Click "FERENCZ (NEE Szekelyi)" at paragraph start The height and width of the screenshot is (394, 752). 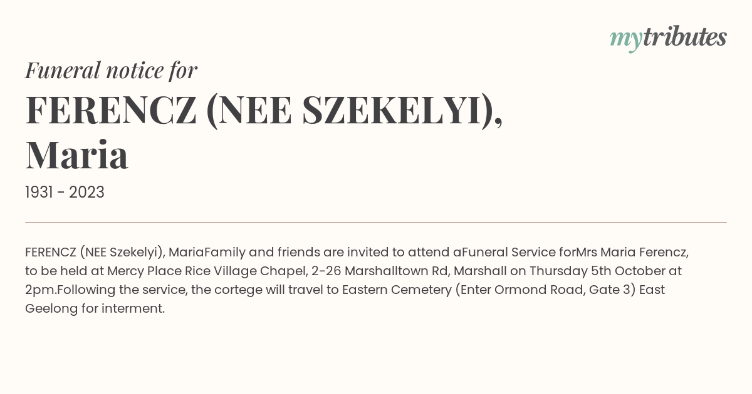pos(95,253)
